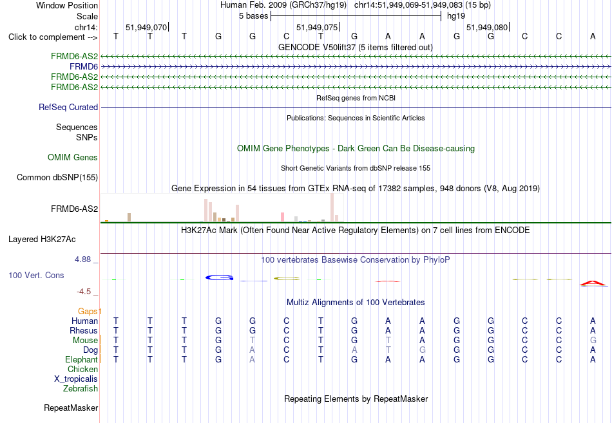Click the 'RefSeq Curated' track label

tap(68, 108)
